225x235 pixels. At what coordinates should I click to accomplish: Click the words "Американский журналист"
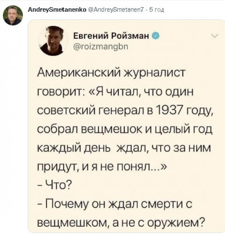[x=111, y=74]
